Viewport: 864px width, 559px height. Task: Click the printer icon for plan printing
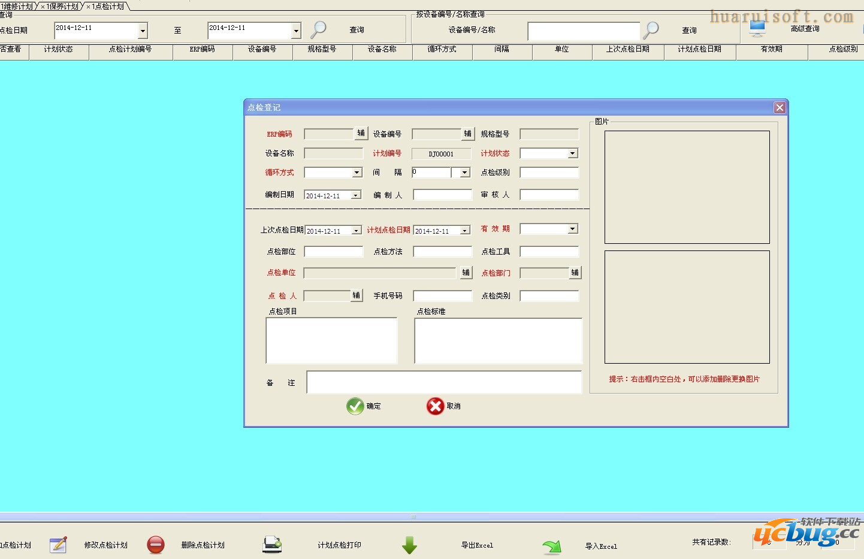pyautogui.click(x=272, y=545)
